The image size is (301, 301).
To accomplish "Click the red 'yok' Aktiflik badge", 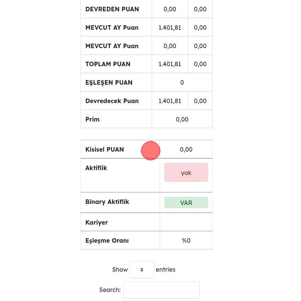I will (186, 173).
